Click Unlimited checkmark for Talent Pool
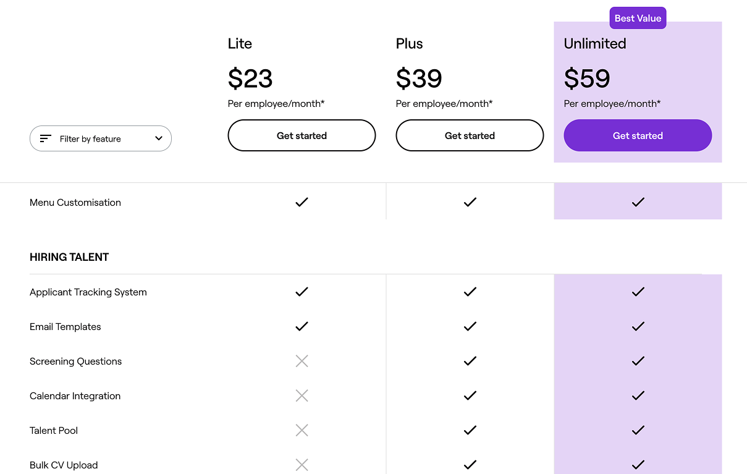The width and height of the screenshot is (747, 474). point(638,430)
